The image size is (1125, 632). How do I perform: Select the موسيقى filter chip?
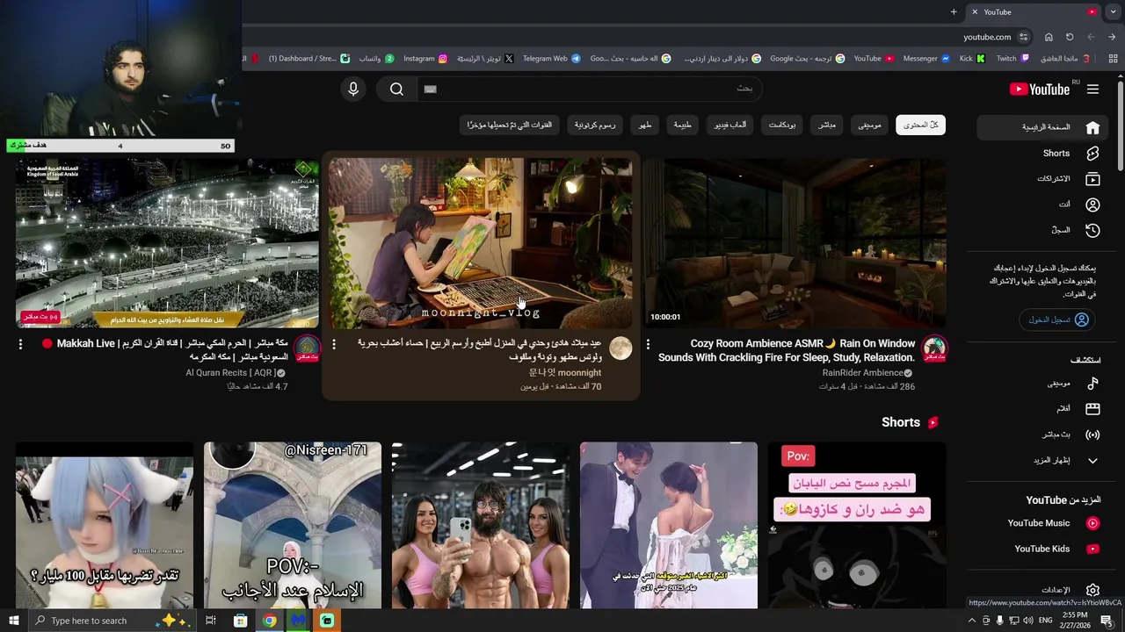[869, 125]
